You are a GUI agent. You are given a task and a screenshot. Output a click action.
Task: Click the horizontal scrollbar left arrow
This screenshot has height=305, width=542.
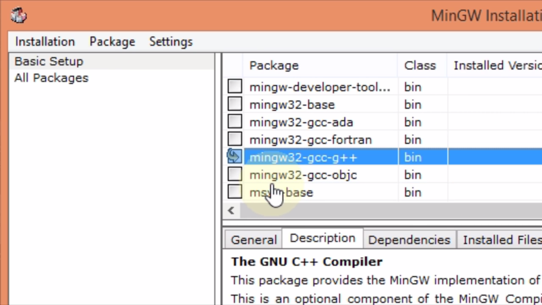(x=231, y=210)
